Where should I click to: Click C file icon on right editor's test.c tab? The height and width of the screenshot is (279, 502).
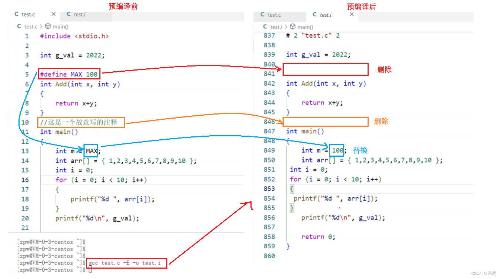click(263, 15)
